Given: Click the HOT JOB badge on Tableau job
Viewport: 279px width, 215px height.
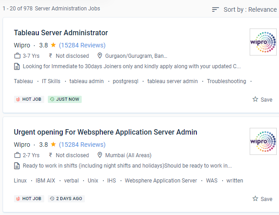Looking at the screenshot, I should 29,99.
